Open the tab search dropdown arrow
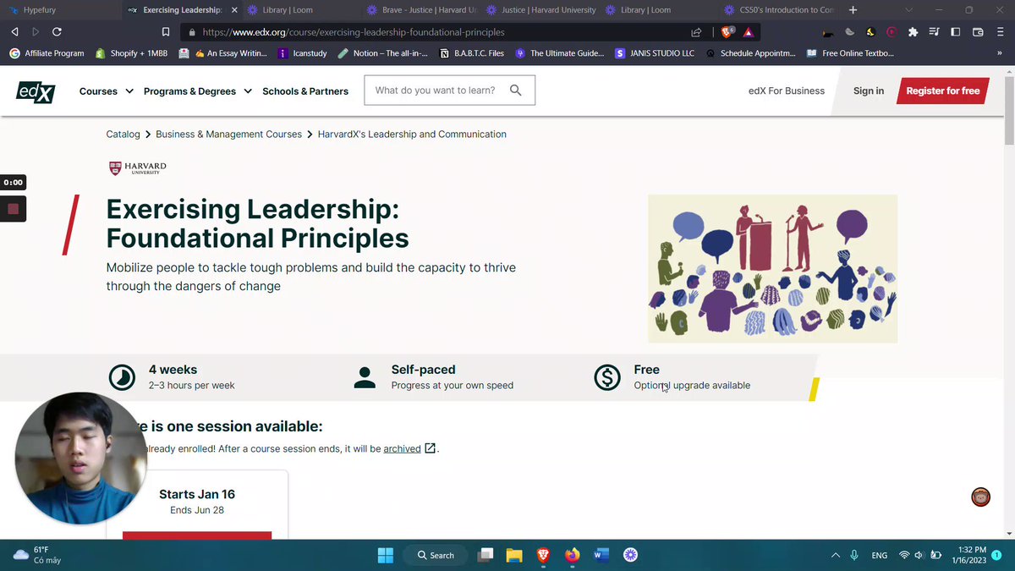 pyautogui.click(x=909, y=10)
